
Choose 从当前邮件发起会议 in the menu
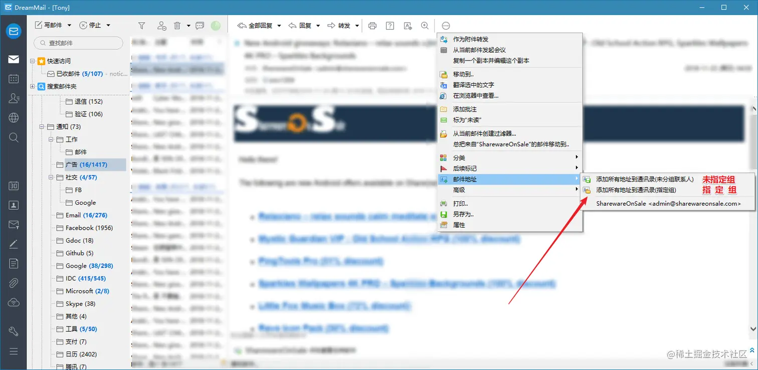[510, 50]
